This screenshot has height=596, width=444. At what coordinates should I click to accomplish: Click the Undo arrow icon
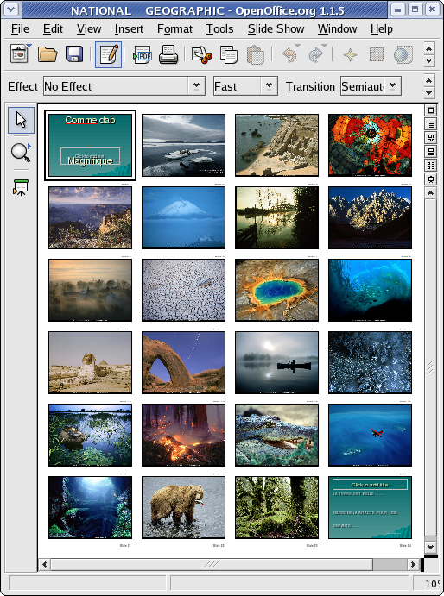click(289, 55)
